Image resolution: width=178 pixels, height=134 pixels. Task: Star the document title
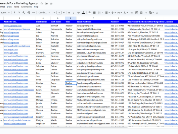pyautogui.click(x=42, y=3)
